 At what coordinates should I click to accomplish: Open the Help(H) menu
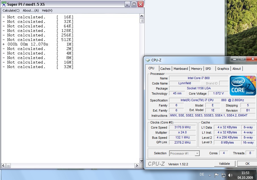tap(47, 10)
